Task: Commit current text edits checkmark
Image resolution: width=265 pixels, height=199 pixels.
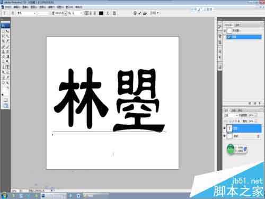Action: pos(140,13)
